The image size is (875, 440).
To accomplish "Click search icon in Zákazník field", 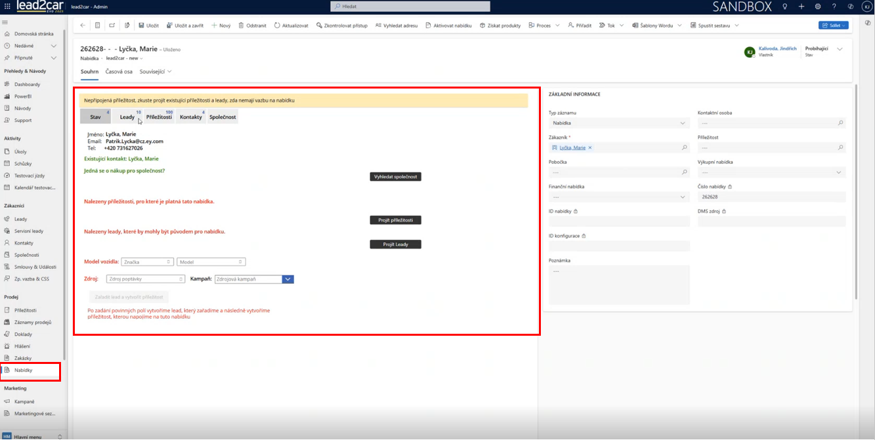I will pyautogui.click(x=685, y=148).
